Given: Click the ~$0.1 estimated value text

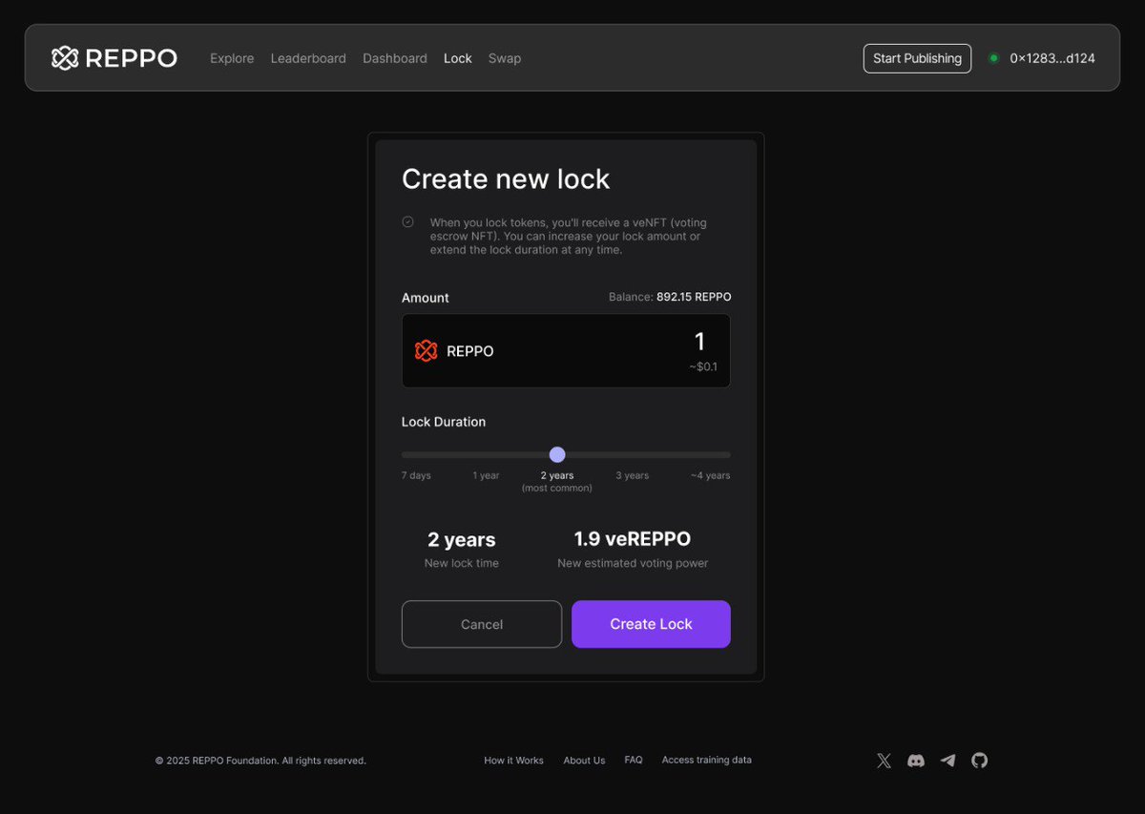Looking at the screenshot, I should 703,366.
